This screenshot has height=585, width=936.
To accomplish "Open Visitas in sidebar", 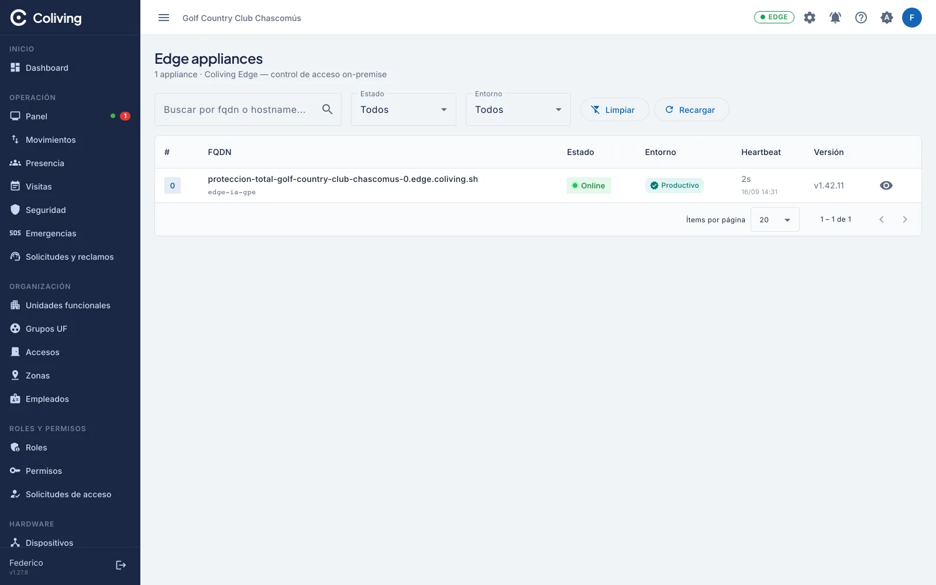I will click(70, 187).
